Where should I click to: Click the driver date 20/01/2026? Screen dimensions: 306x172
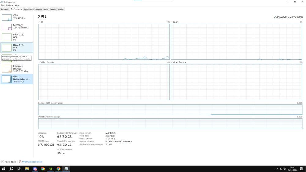tap(110, 136)
